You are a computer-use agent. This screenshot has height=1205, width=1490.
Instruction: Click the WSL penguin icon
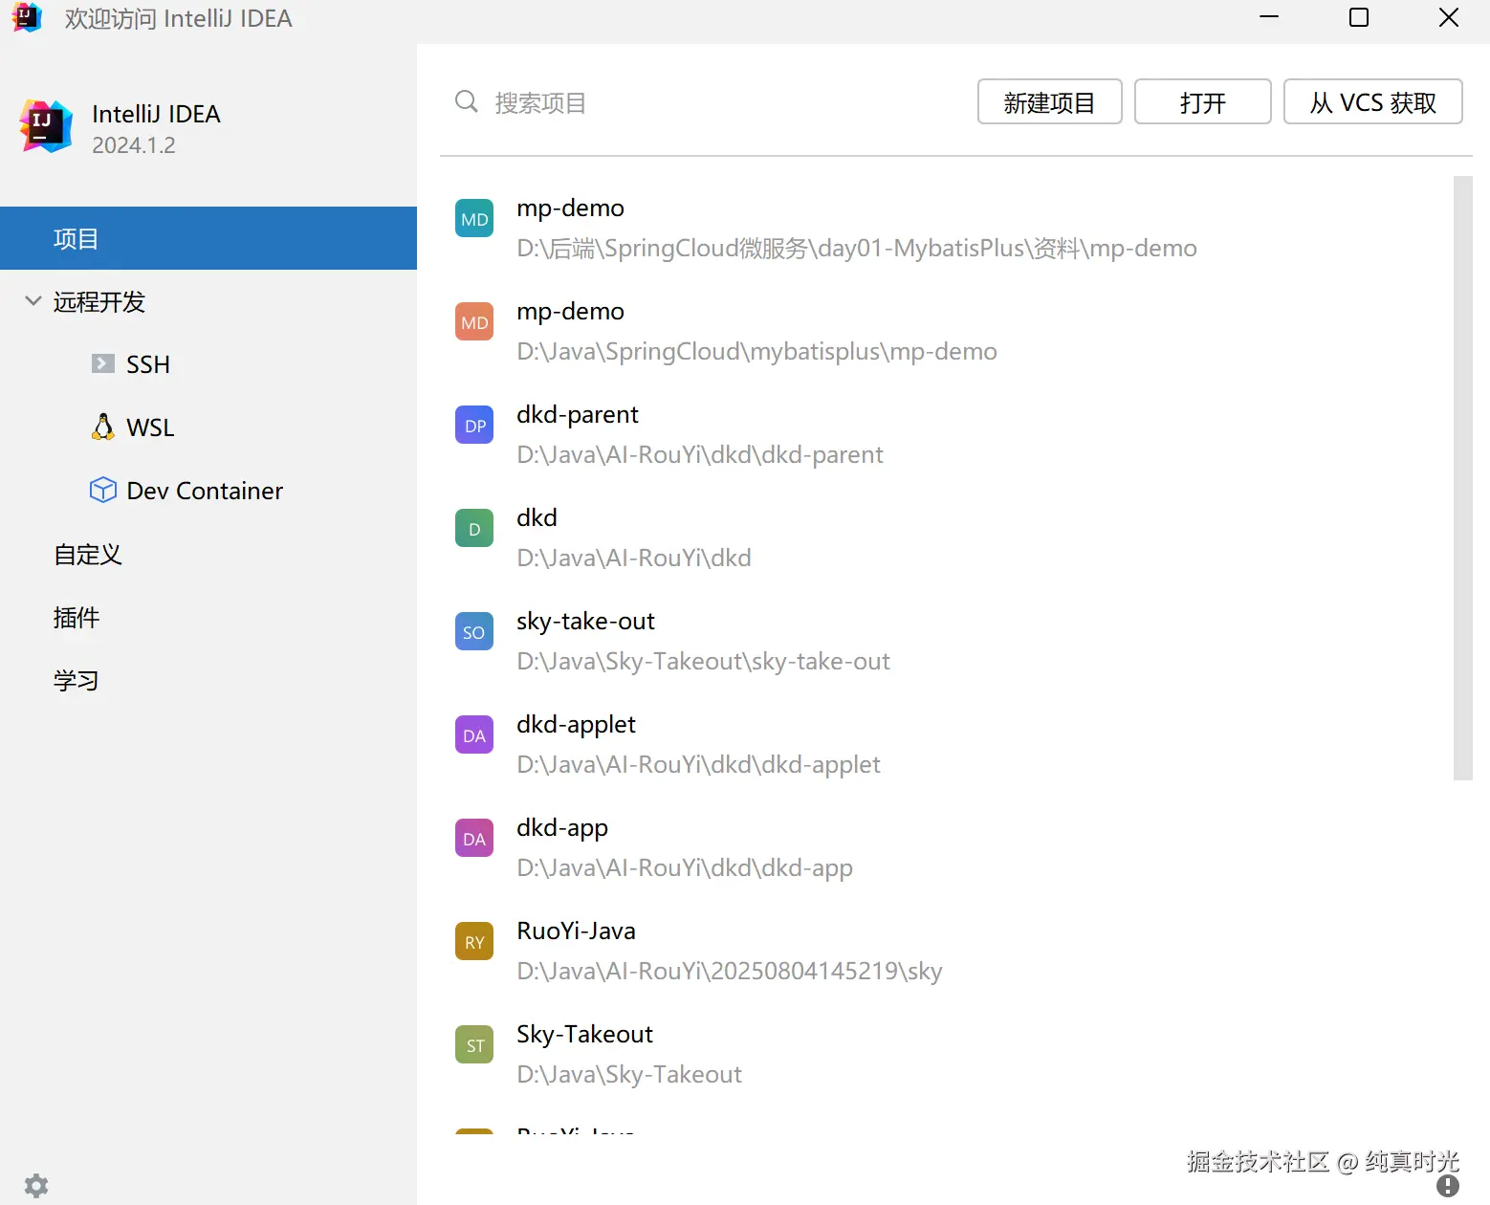tap(102, 427)
